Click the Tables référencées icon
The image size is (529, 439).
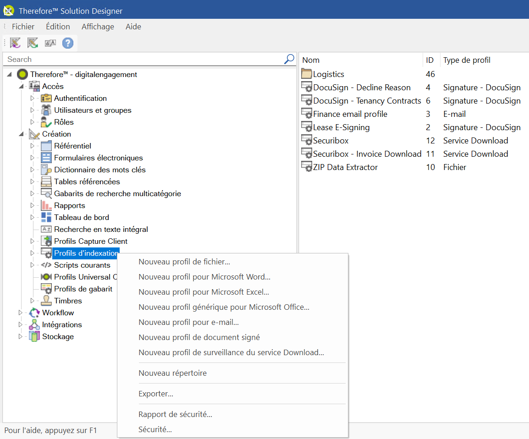pos(46,182)
